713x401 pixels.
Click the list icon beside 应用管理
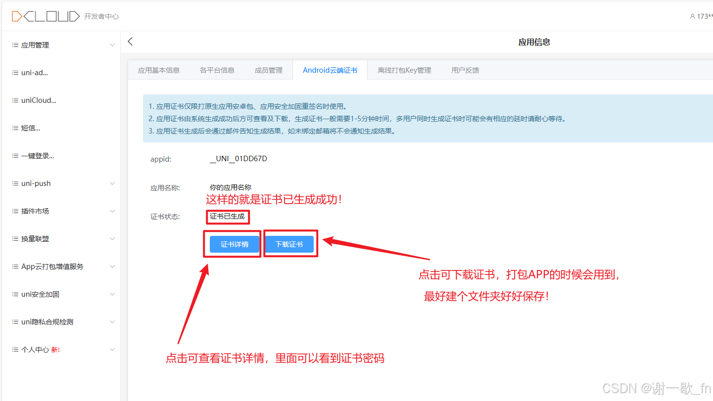click(15, 45)
